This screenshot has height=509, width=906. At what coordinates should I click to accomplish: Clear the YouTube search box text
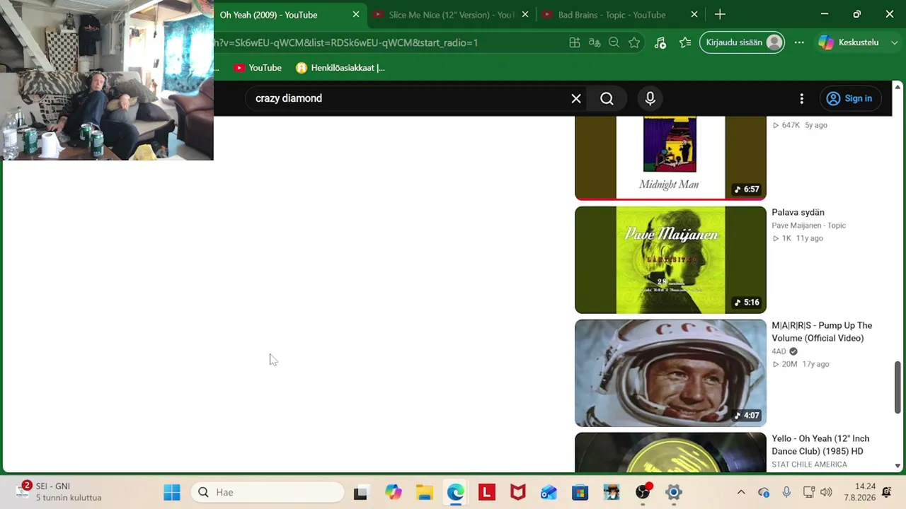click(x=576, y=98)
